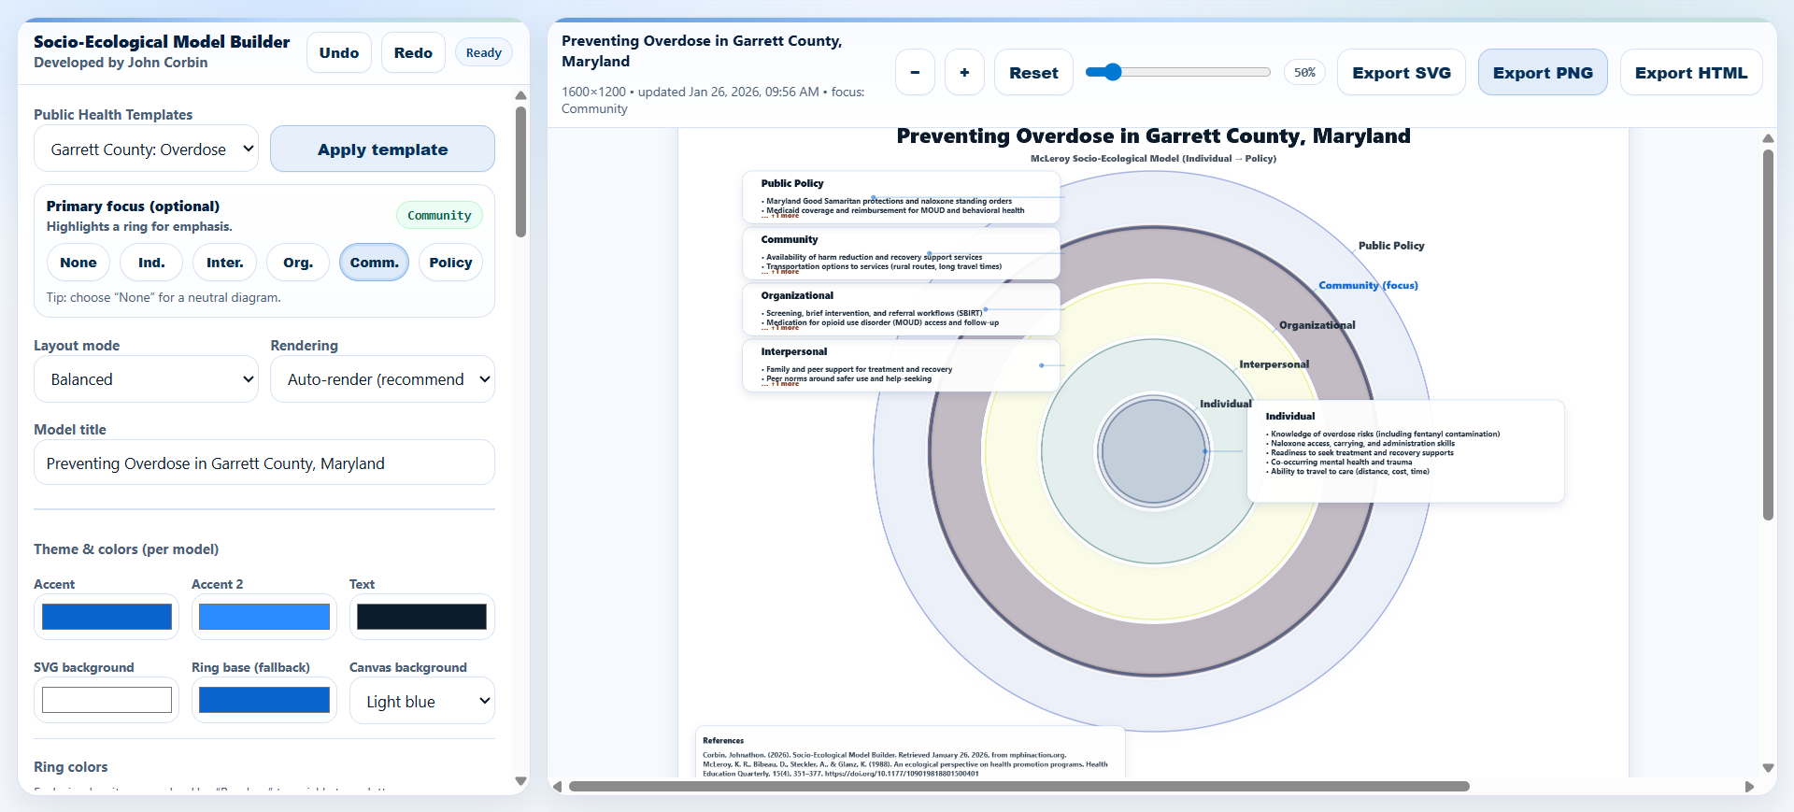
Task: Choose Org. as the primary focus ring
Action: click(x=297, y=263)
